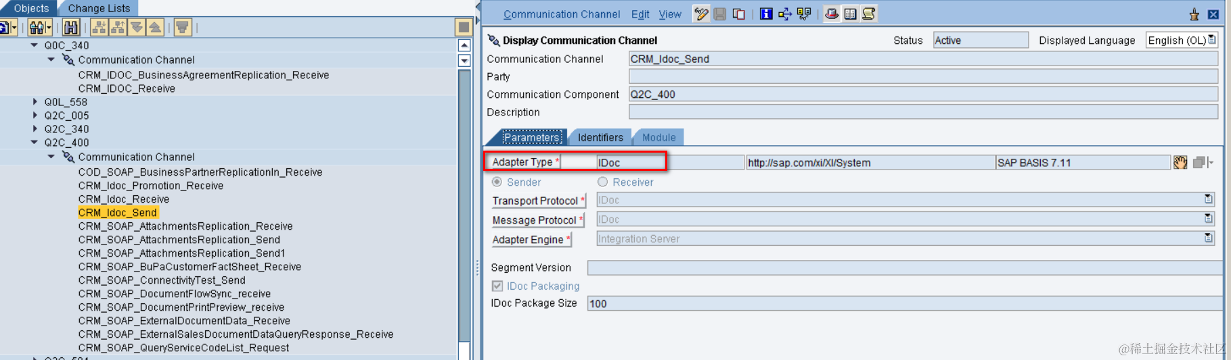Viewport: 1231px width, 360px height.
Task: Switch to the Objects tab
Action: pos(31,8)
